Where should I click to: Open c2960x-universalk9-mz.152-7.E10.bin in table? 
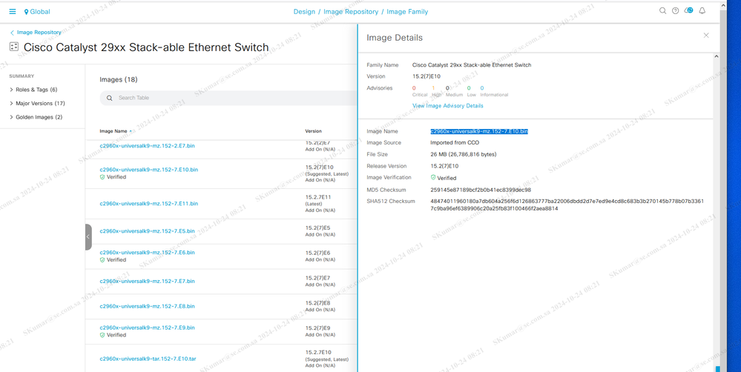coord(148,170)
